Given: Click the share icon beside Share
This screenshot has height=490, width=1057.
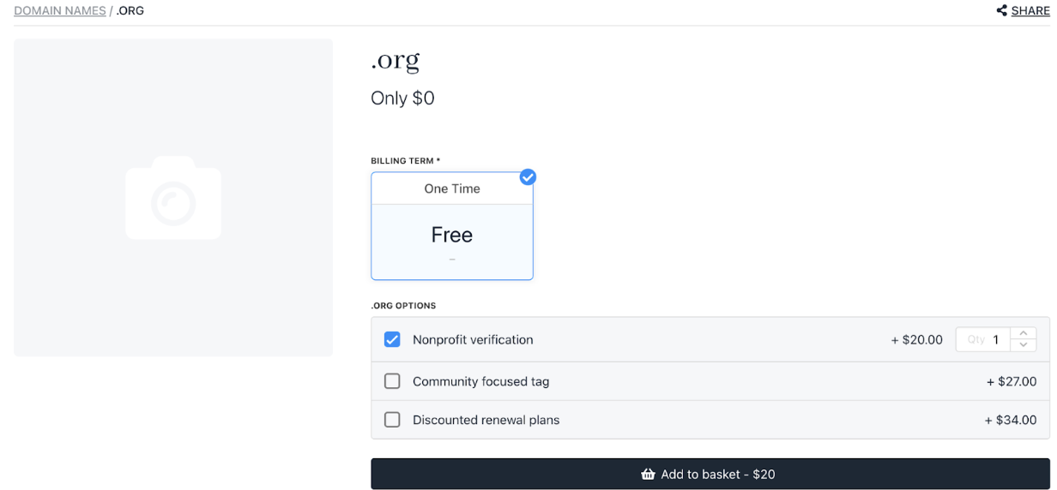Looking at the screenshot, I should tap(1001, 11).
